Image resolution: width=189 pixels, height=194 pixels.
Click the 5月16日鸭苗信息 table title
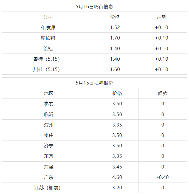pos(94,7)
